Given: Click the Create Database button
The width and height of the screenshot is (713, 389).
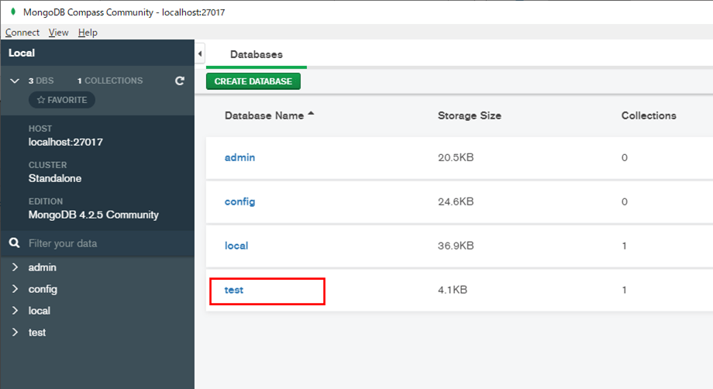Looking at the screenshot, I should point(253,81).
